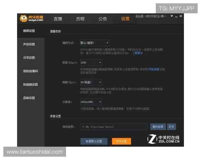The width and height of the screenshot is (201, 160).
Task: Open 声音设置 in the sidebar
Action: 29,44
